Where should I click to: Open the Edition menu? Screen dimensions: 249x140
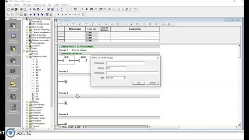pos(17,5)
